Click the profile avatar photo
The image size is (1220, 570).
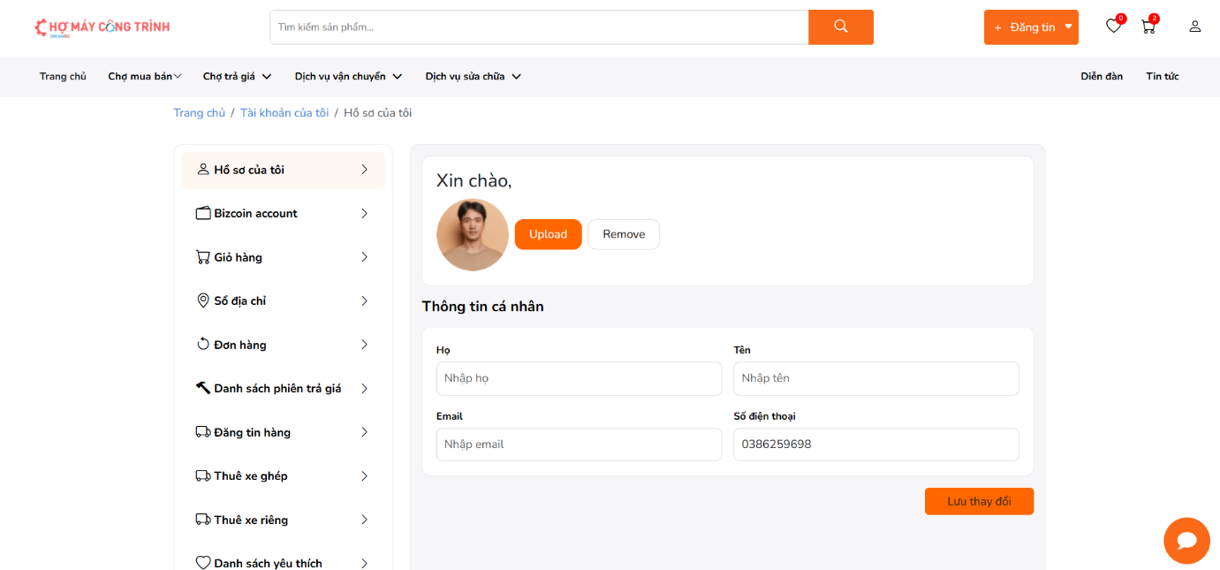pyautogui.click(x=473, y=235)
